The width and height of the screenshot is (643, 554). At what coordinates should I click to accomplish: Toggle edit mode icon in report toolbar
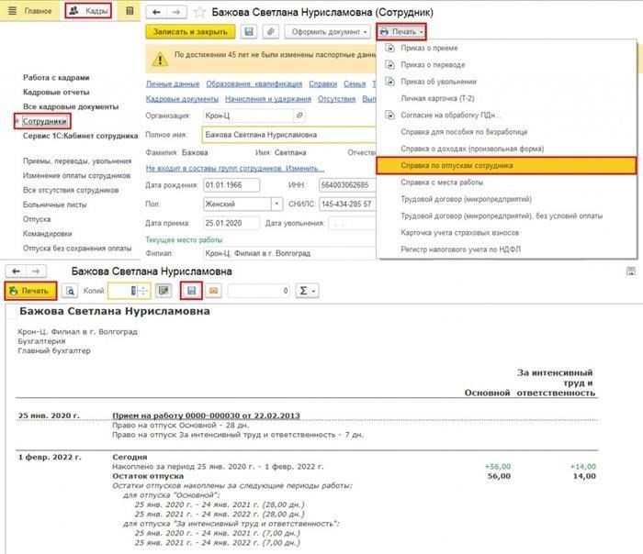[164, 291]
